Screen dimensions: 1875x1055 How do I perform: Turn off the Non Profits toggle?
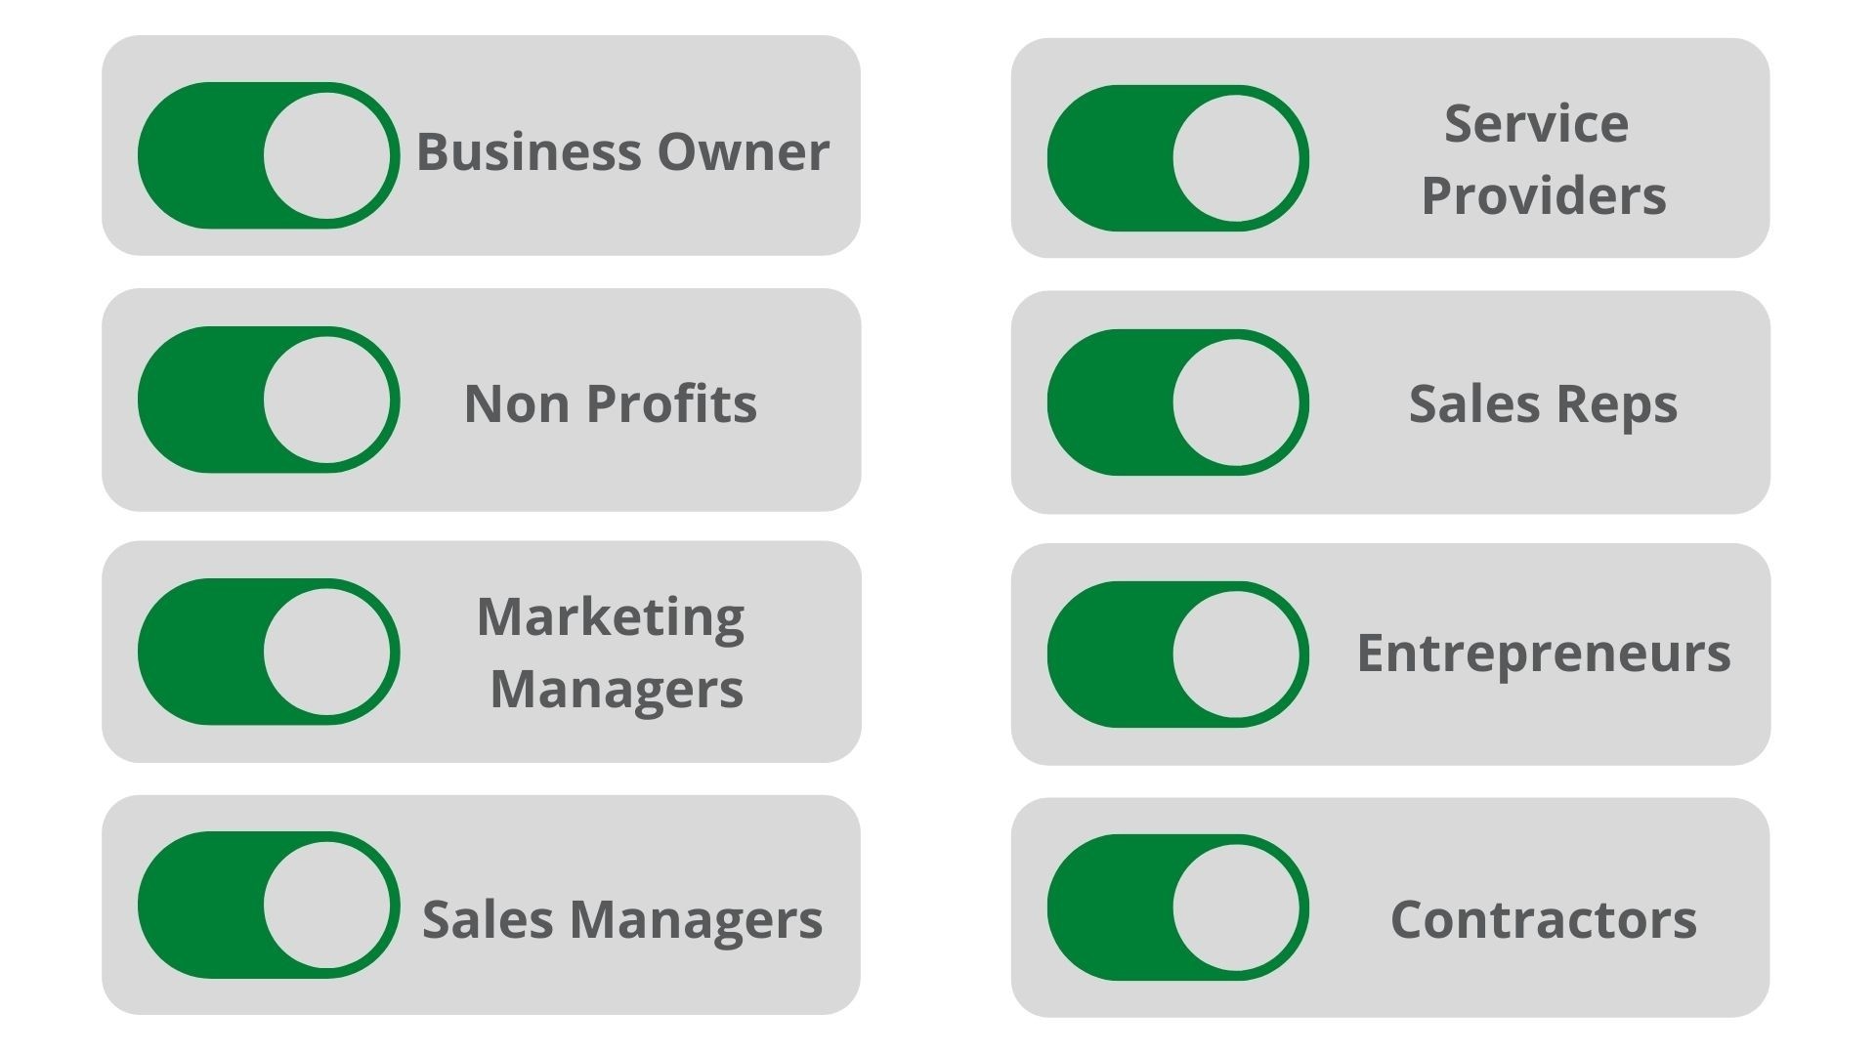click(x=268, y=400)
